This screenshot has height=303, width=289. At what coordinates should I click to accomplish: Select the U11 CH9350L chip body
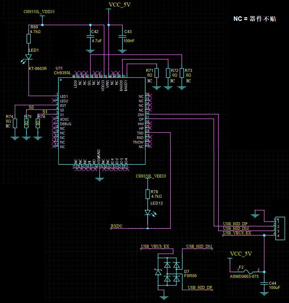tap(101, 121)
